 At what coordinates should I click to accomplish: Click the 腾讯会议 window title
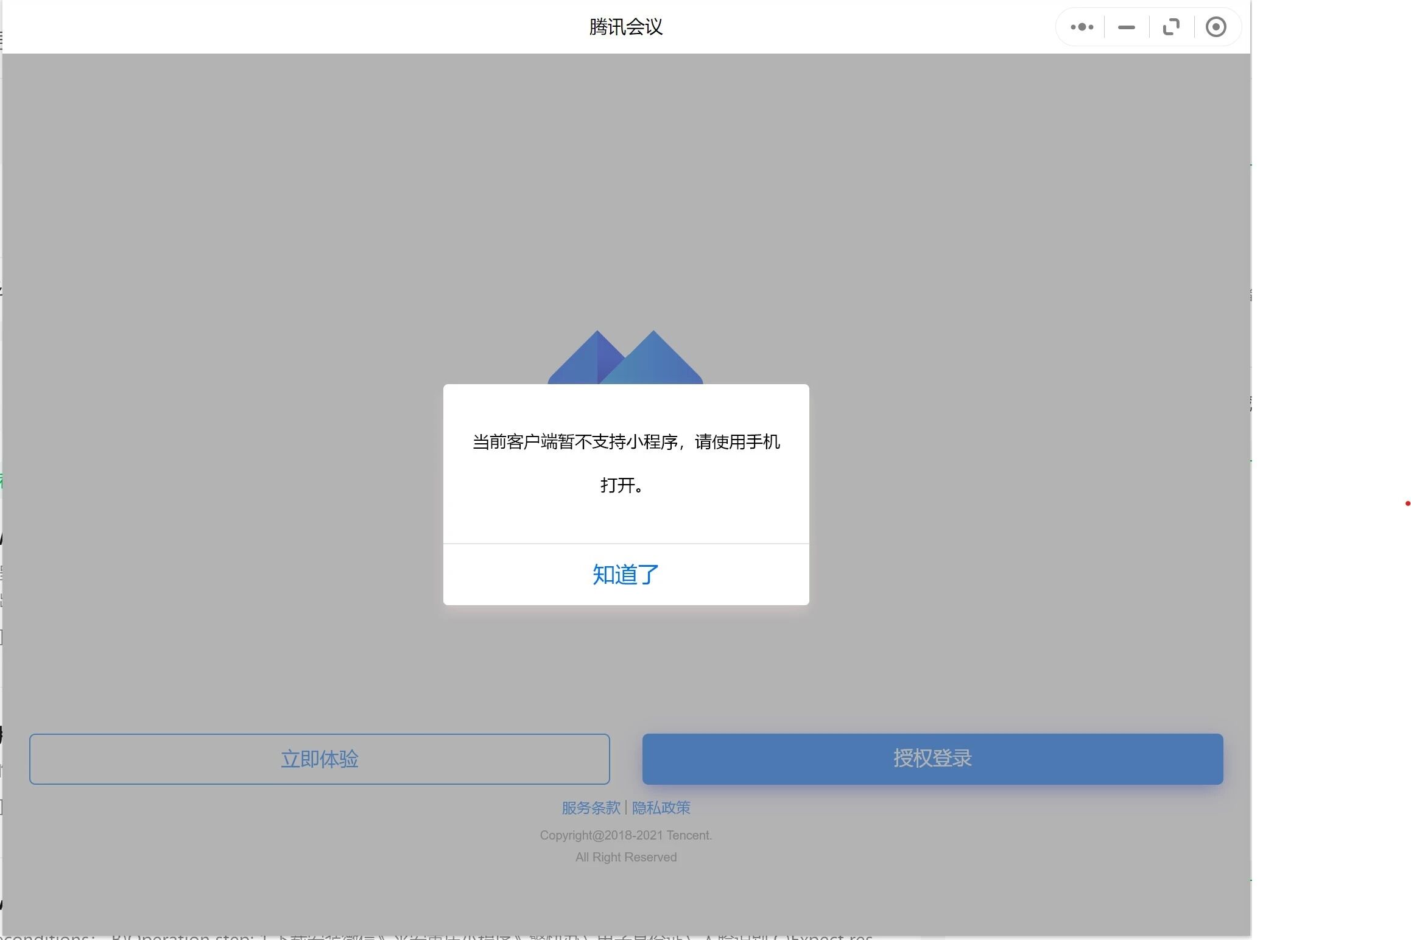(x=625, y=27)
